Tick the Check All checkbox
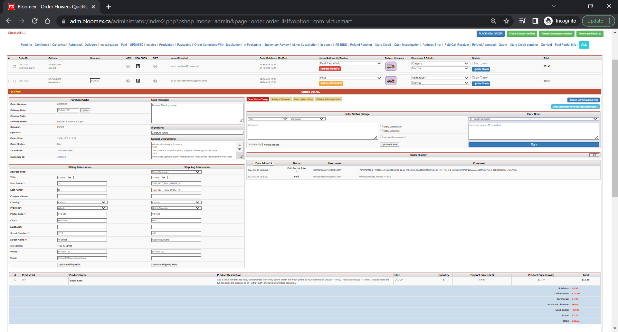 click(x=24, y=32)
